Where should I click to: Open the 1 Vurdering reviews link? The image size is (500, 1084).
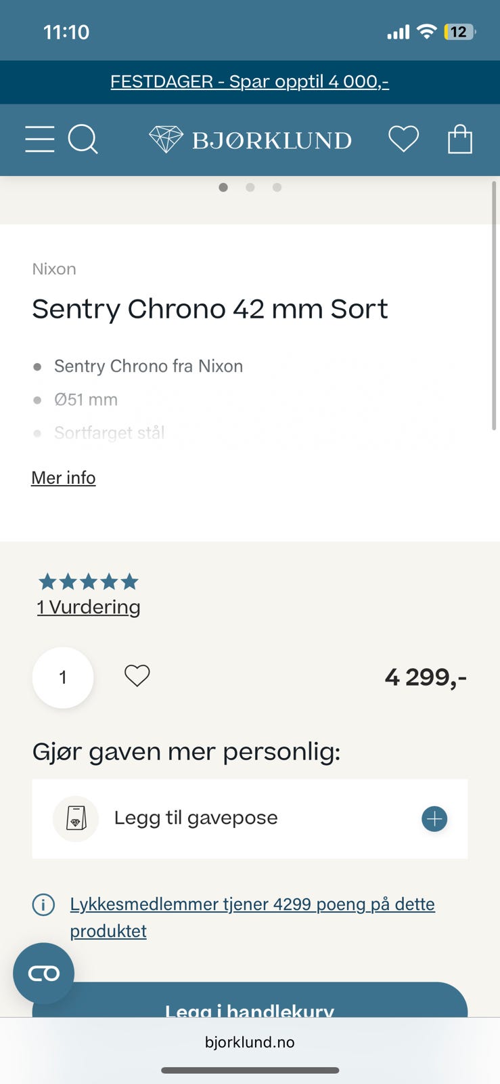tap(89, 607)
